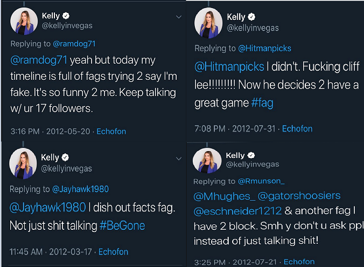Click the verified badge on the Jayhawk1980 reply

tap(65, 158)
